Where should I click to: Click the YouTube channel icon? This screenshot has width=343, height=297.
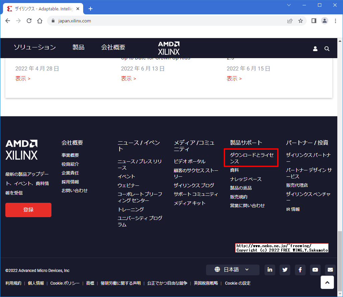(315, 270)
